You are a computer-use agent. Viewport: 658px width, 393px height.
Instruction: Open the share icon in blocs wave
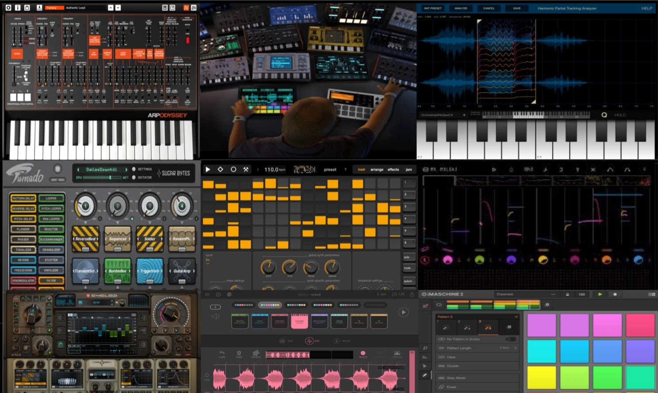click(x=412, y=294)
